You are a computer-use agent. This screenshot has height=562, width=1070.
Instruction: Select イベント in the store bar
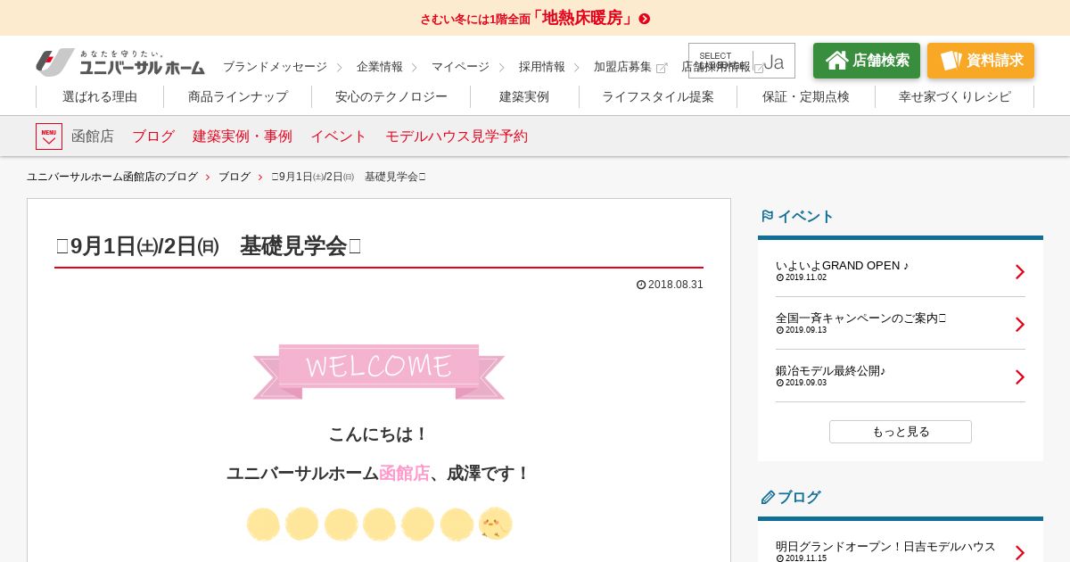(x=339, y=136)
